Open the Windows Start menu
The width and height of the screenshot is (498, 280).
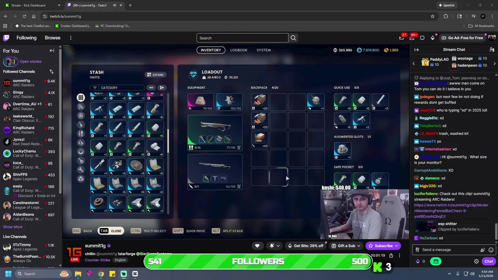(8, 274)
